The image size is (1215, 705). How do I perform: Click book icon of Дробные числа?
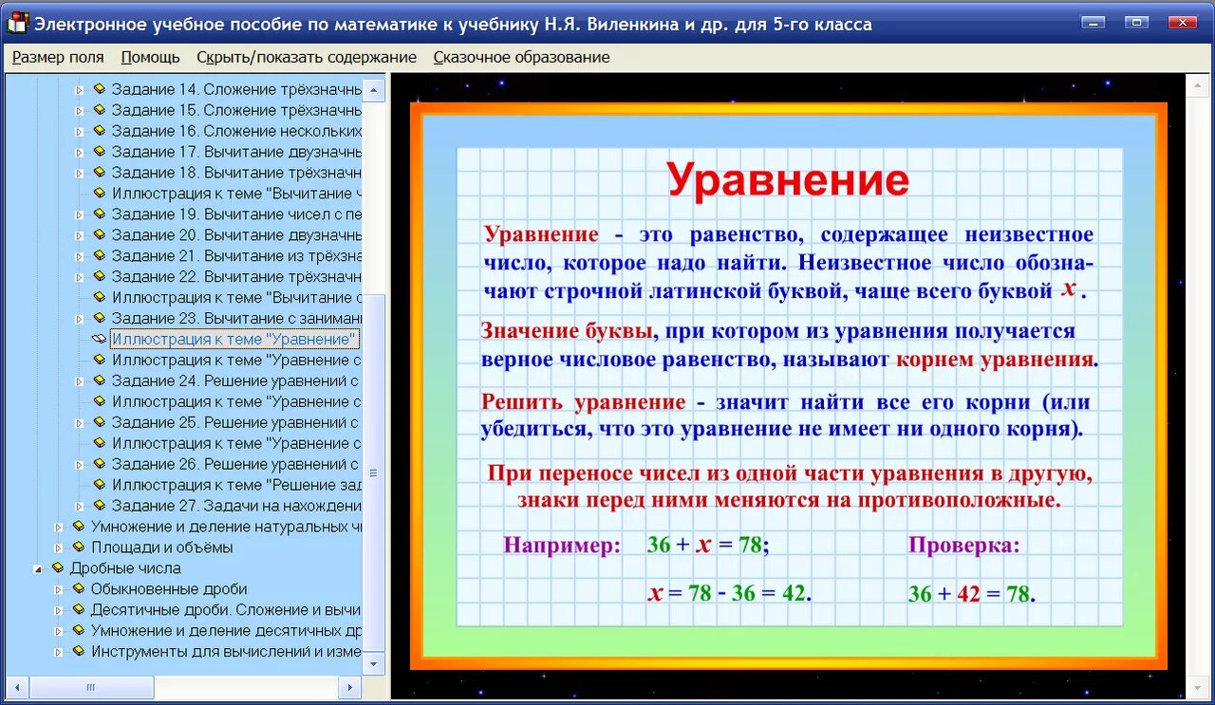[x=57, y=568]
